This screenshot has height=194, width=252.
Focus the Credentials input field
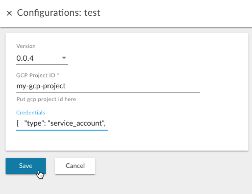[62, 123]
